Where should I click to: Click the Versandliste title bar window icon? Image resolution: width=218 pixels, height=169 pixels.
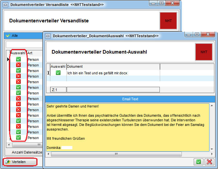pyautogui.click(x=6, y=5)
